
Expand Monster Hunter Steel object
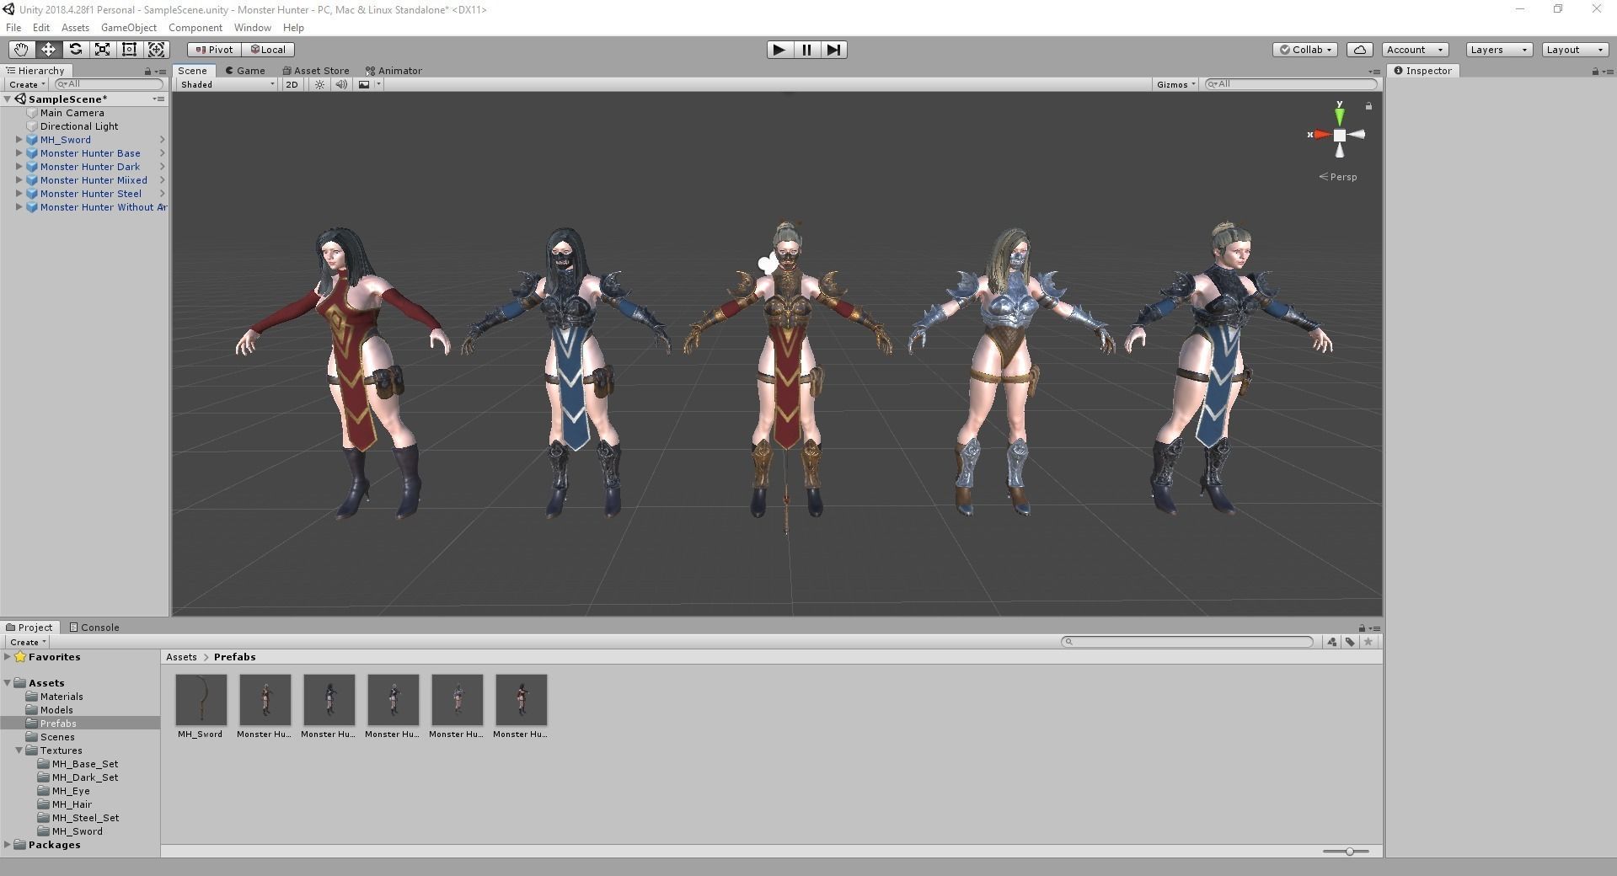pyautogui.click(x=19, y=194)
